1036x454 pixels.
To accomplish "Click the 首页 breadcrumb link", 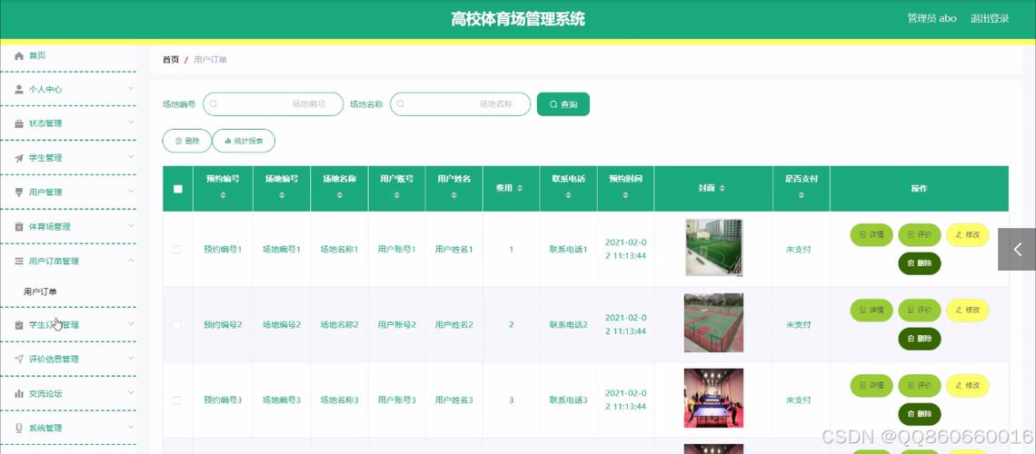I will tap(171, 60).
